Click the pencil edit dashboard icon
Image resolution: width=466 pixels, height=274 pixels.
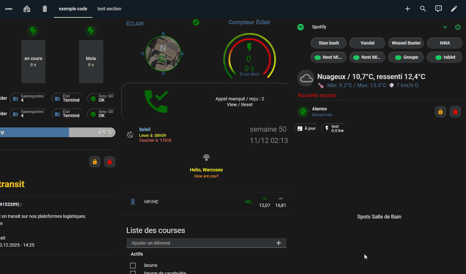454,9
